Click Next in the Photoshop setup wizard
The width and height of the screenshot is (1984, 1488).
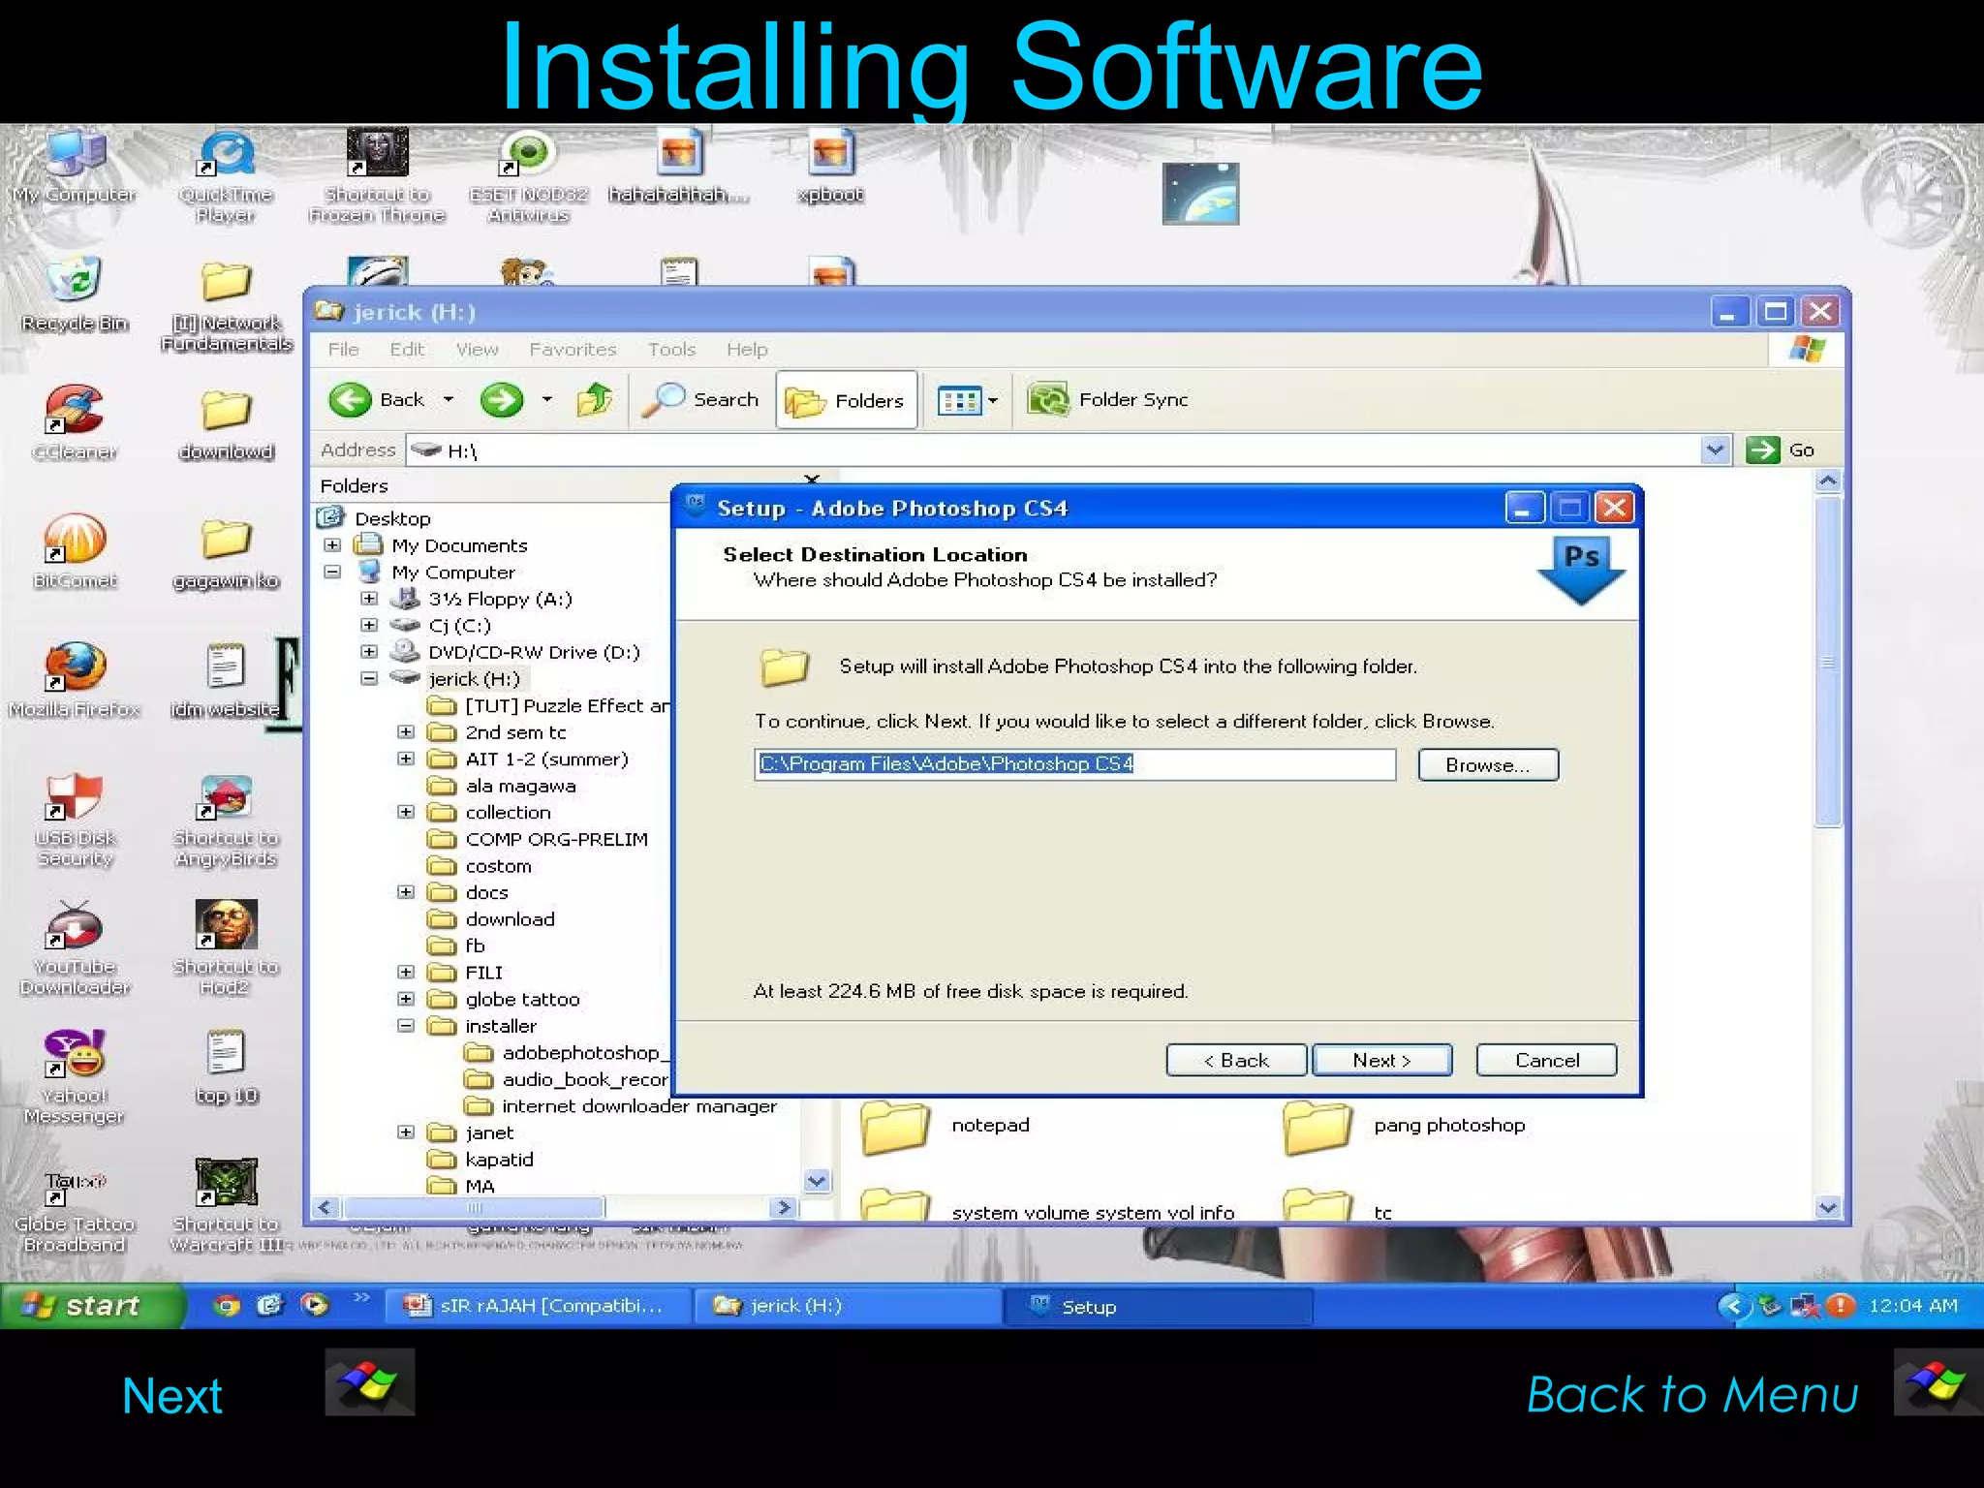click(x=1382, y=1060)
